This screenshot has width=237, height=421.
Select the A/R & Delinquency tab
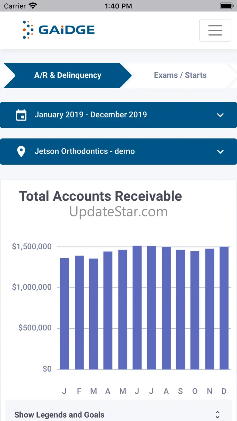pos(67,75)
